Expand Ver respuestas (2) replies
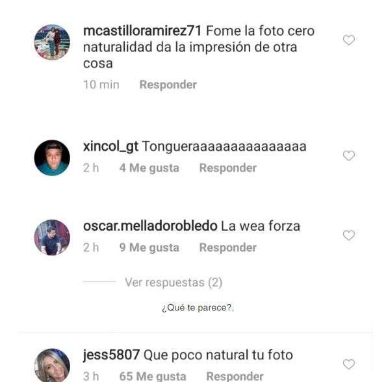The image size is (373, 382). pos(174,283)
